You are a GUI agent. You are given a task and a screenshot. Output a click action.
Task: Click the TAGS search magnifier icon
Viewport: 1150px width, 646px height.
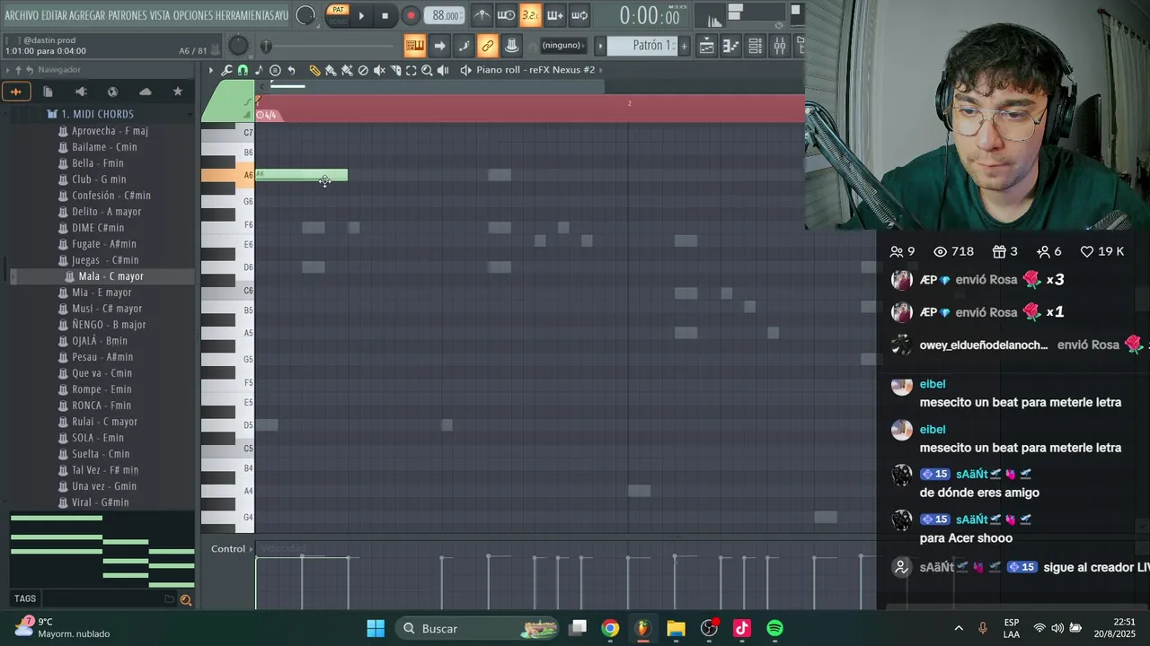186,599
